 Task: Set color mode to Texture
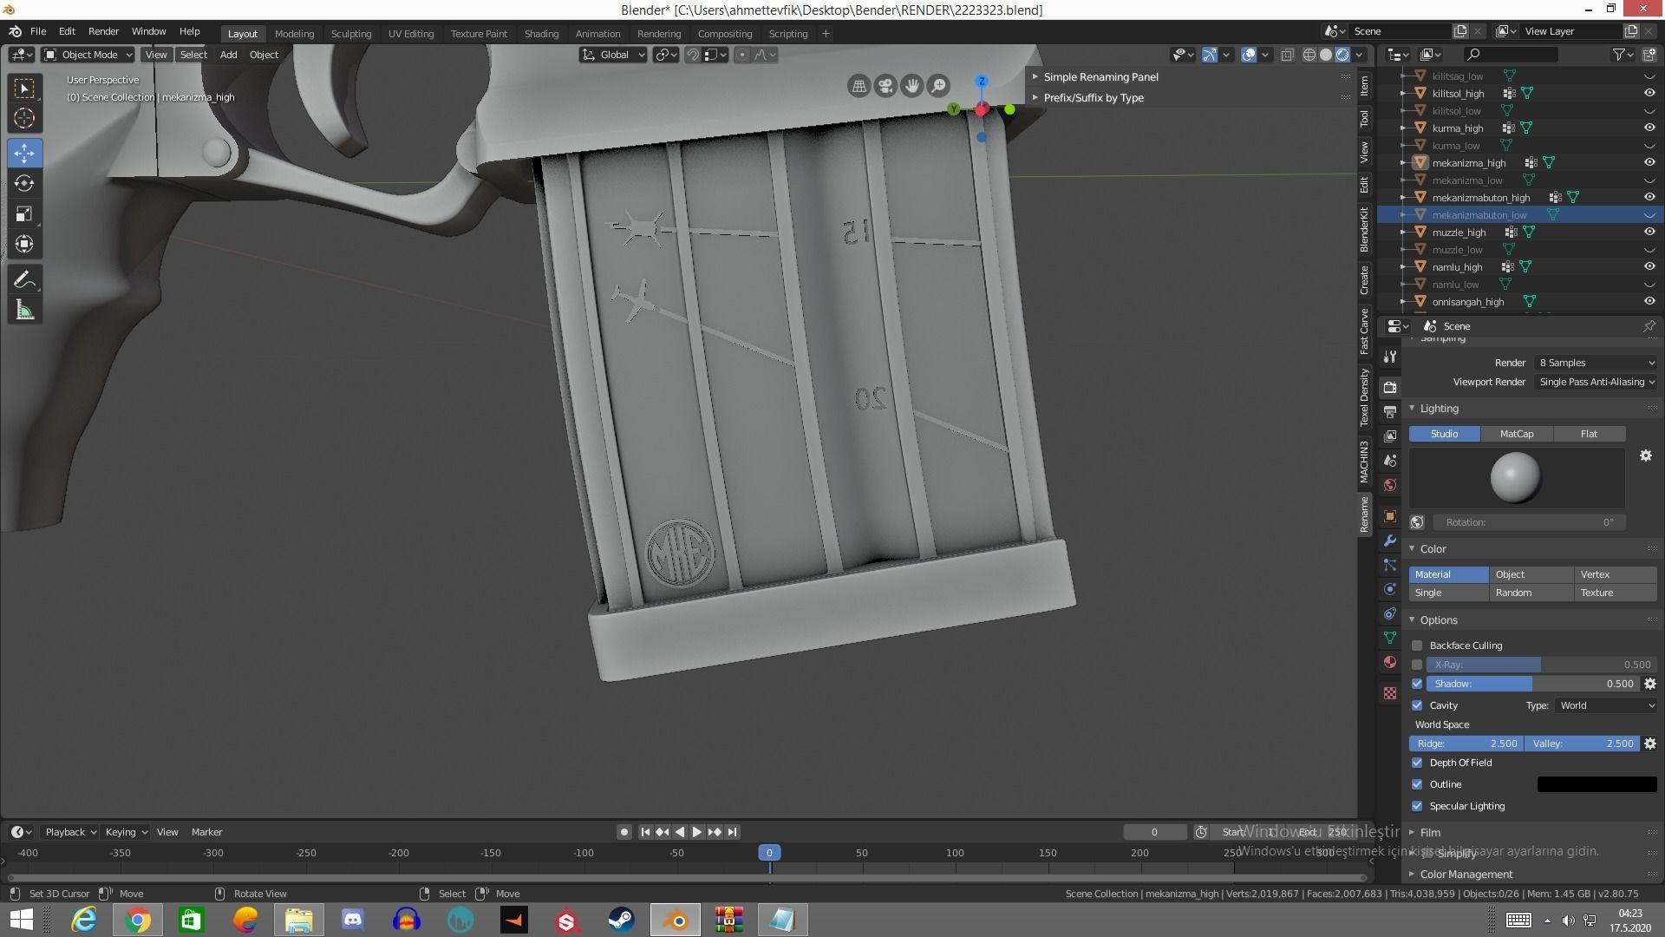[x=1615, y=593]
